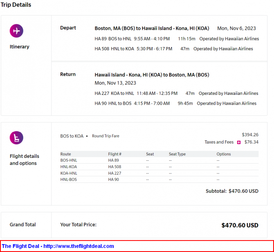Click 11:48 AM - 12:35 PM times
This screenshot has width=274, height=252.
(x=157, y=94)
